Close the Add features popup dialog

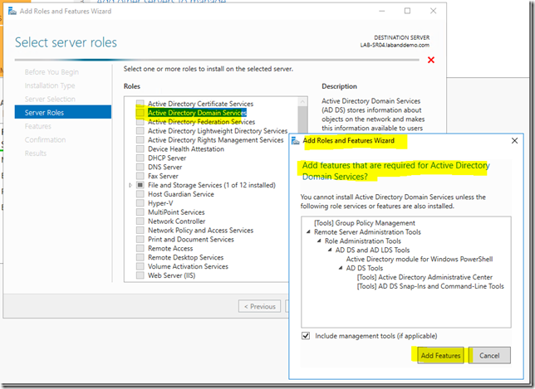514,141
